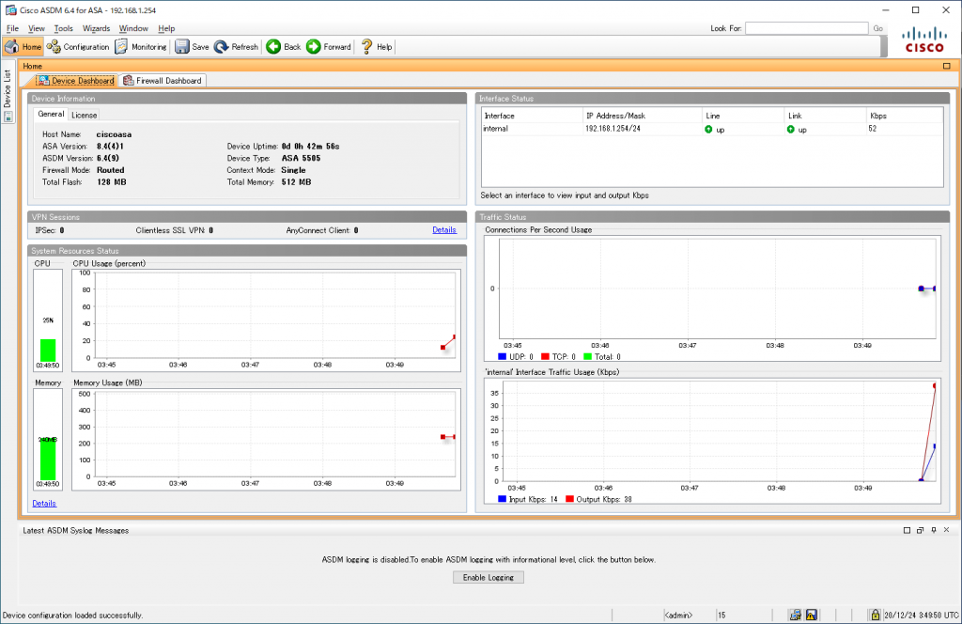Click the device icon in the Device List strip

pos(8,116)
